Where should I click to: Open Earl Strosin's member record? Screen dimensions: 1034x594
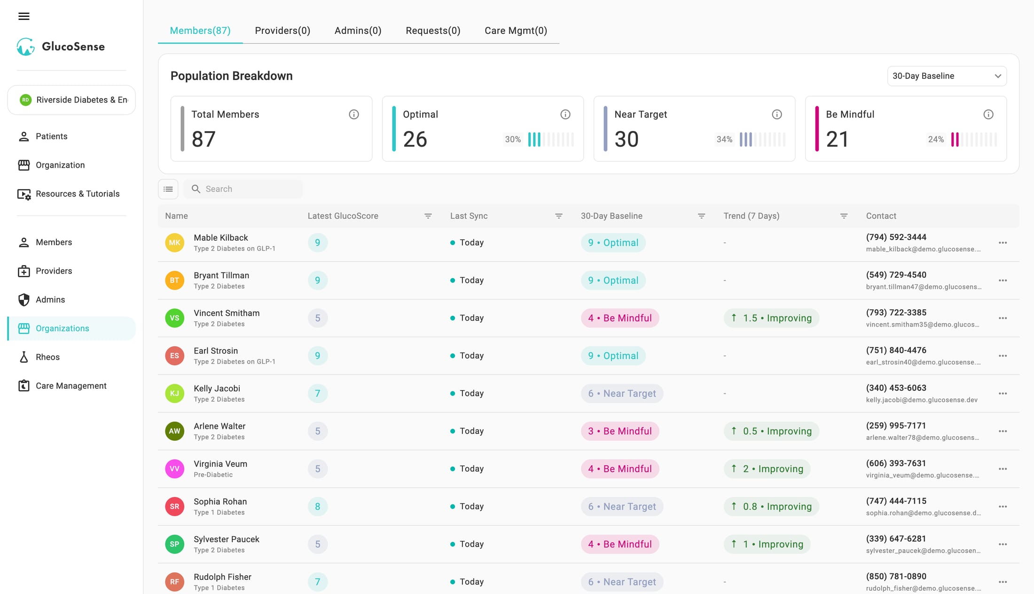coord(588,356)
